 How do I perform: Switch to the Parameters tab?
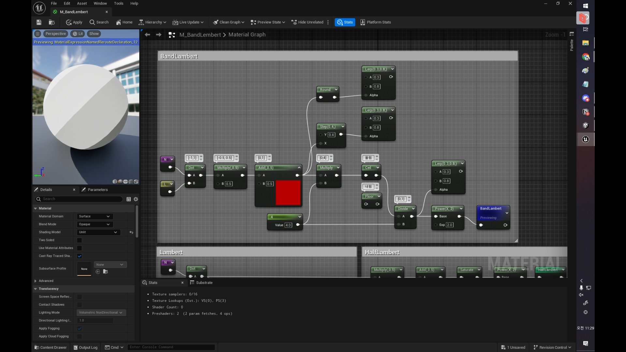[x=95, y=190]
